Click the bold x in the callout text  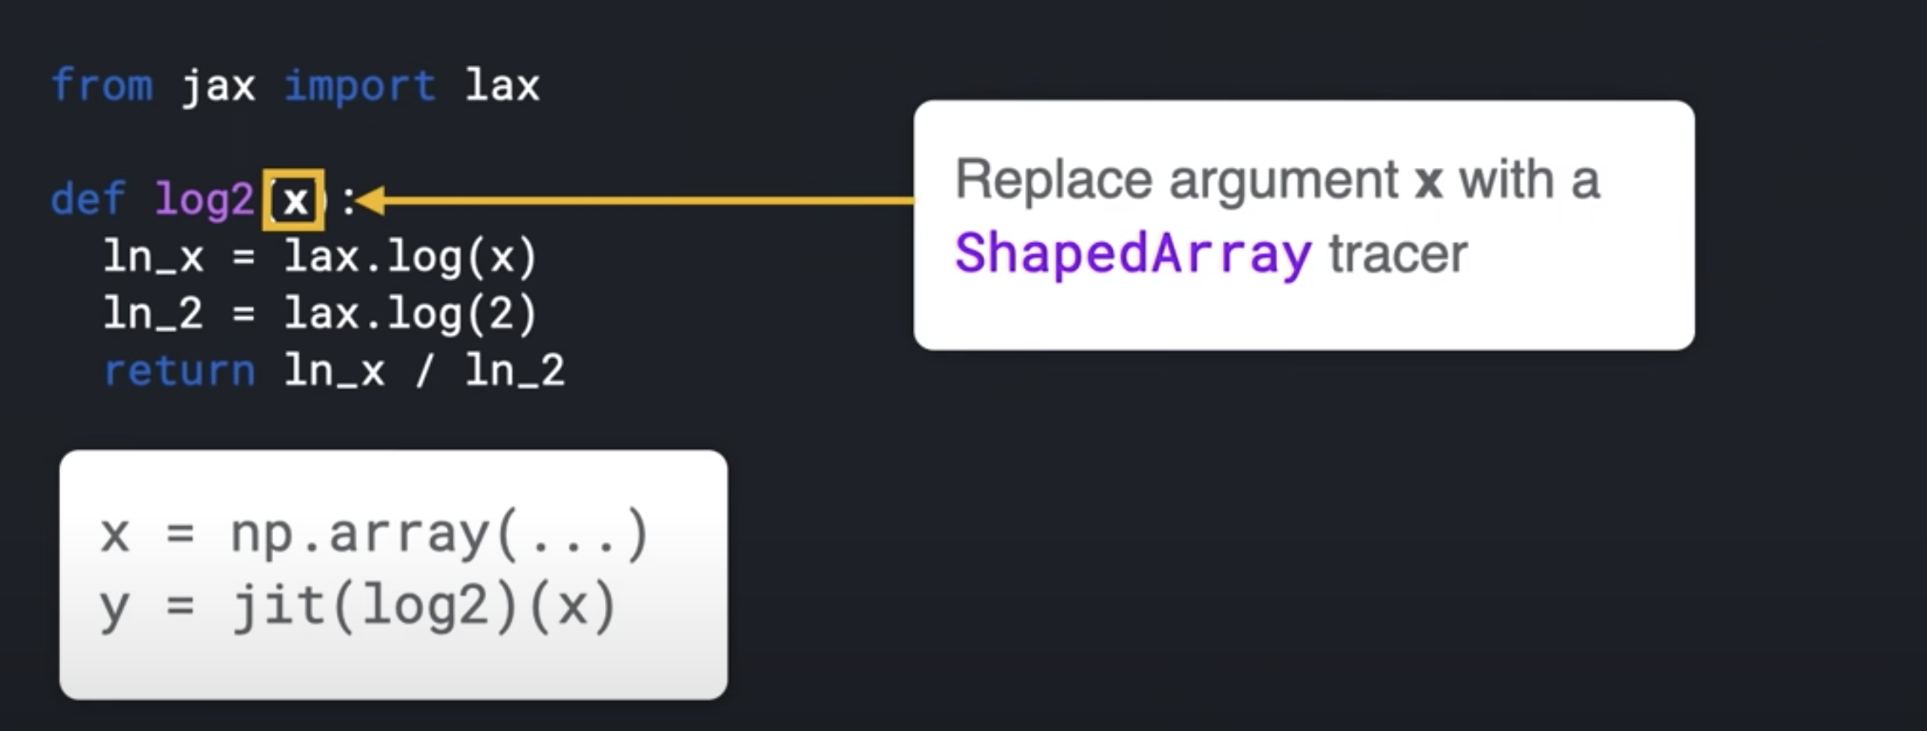[x=1428, y=180]
